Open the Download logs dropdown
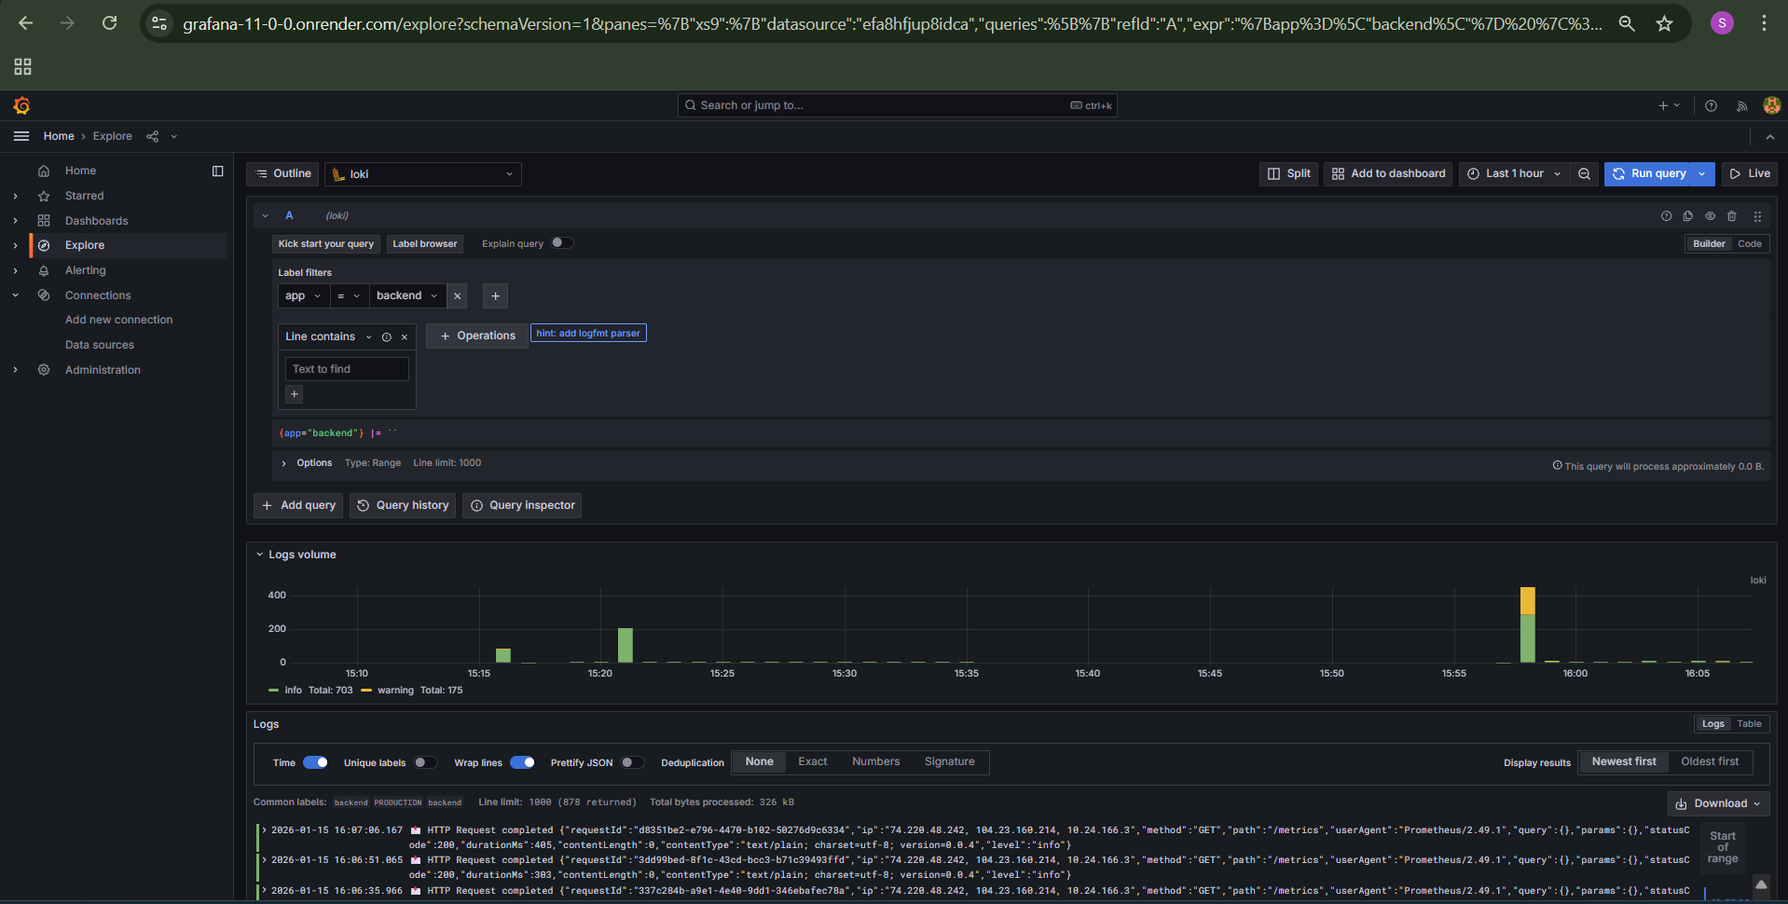This screenshot has height=904, width=1788. pos(1718,803)
